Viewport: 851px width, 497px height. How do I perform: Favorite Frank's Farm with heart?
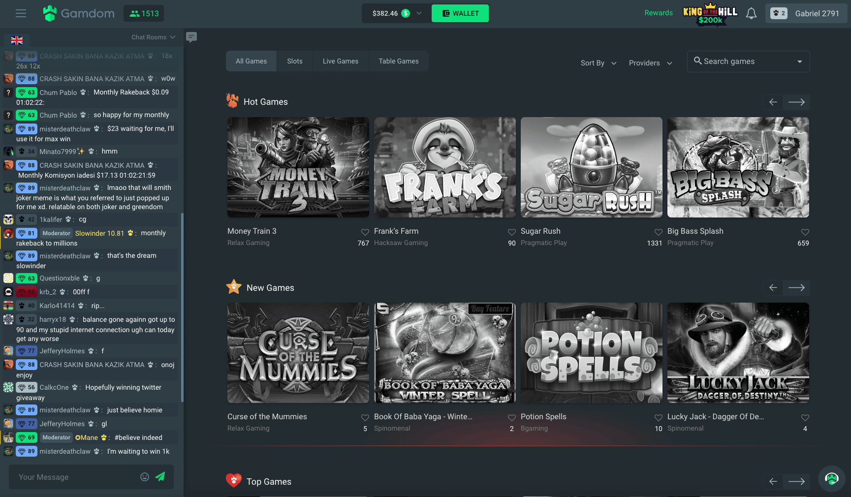click(x=511, y=232)
